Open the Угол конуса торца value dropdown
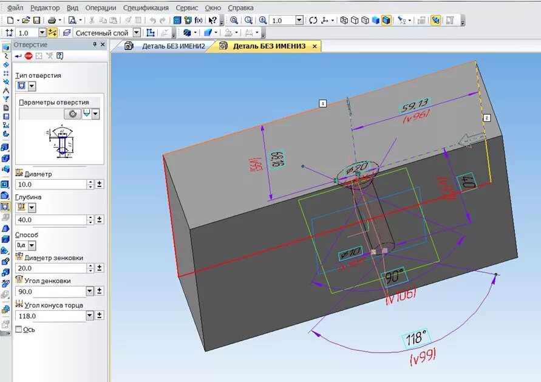Image resolution: width=541 pixels, height=382 pixels. (x=90, y=315)
